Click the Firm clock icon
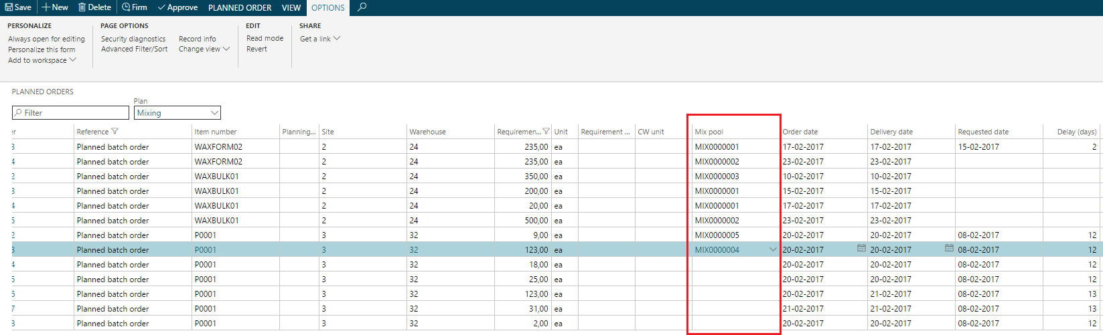This screenshot has width=1103, height=335. click(126, 7)
